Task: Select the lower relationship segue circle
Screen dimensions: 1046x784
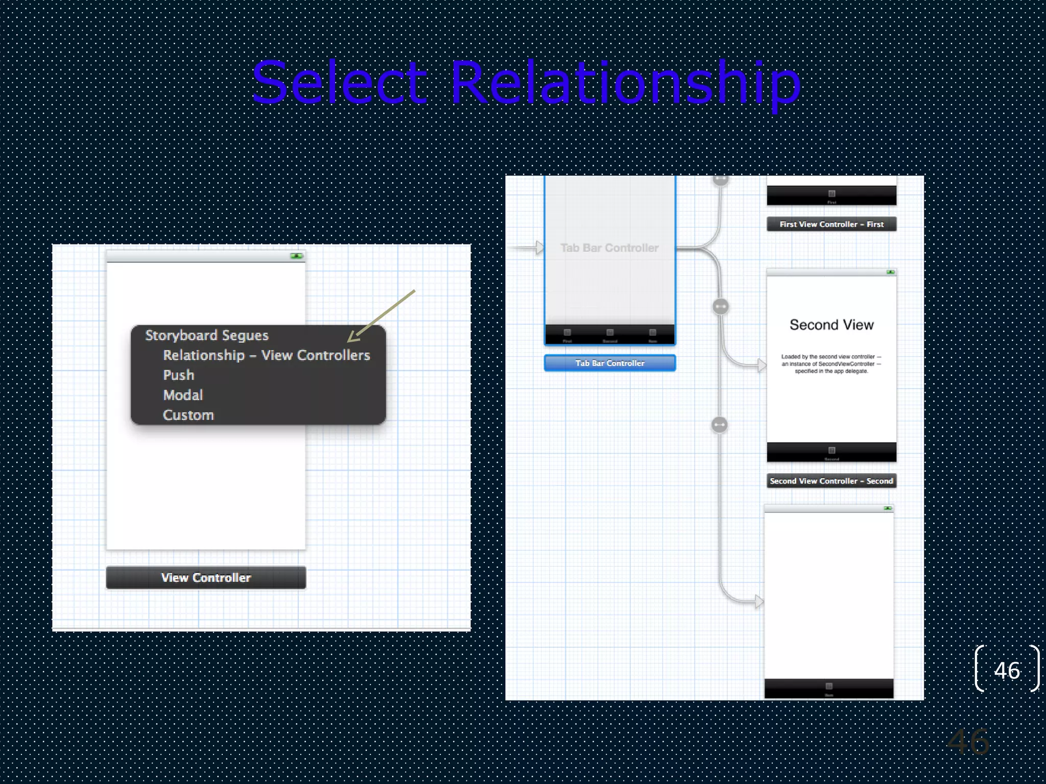Action: click(x=719, y=425)
